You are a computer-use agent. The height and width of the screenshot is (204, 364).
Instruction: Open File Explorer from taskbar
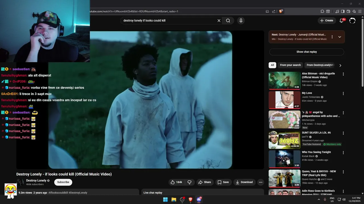pos(174,199)
